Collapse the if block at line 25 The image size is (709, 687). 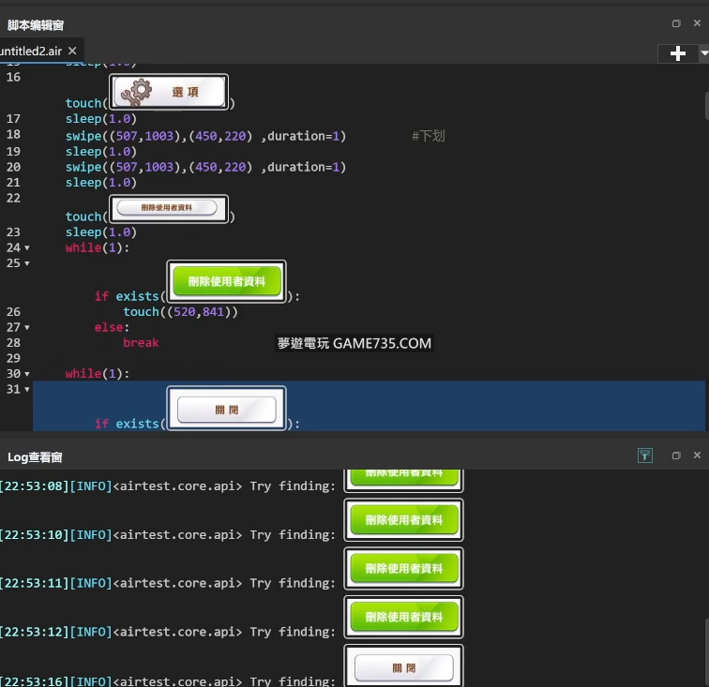(x=26, y=264)
